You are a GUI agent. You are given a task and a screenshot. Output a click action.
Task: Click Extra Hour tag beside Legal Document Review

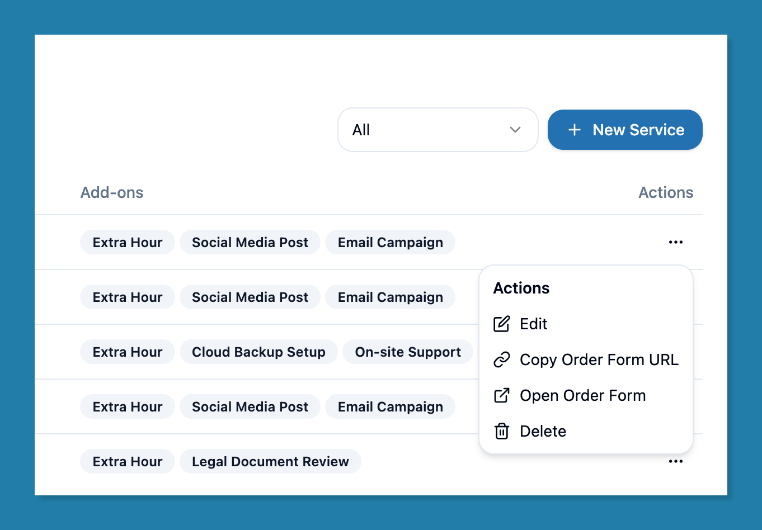click(128, 461)
